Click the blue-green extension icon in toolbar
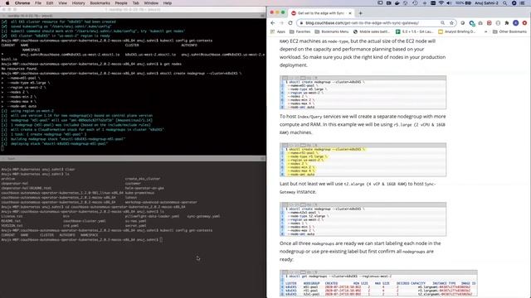 point(472,23)
